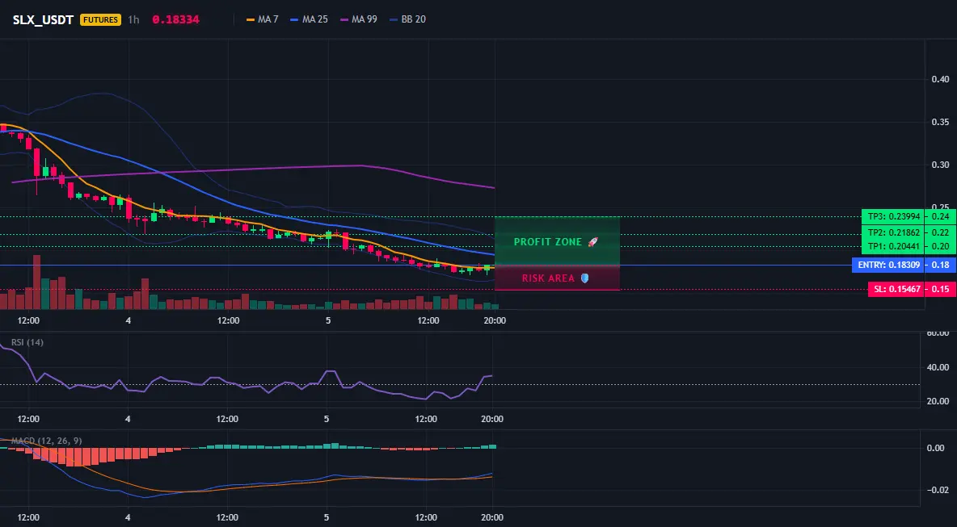Click 20:00 on the main chart time axis
Screen dimensions: 957x527
[495, 320]
